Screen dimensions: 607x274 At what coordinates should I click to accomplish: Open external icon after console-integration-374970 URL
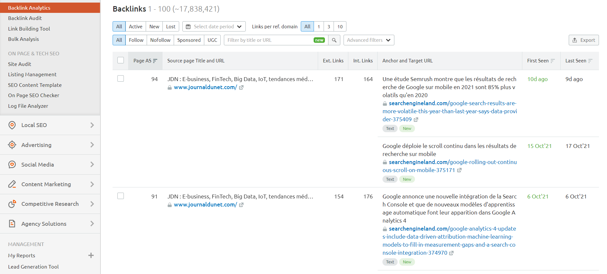pyautogui.click(x=451, y=253)
